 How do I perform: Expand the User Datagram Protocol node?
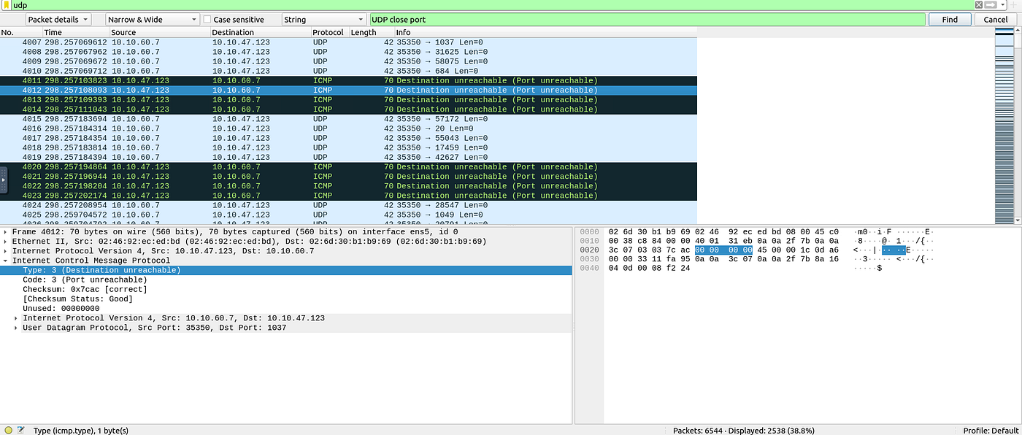click(x=16, y=328)
